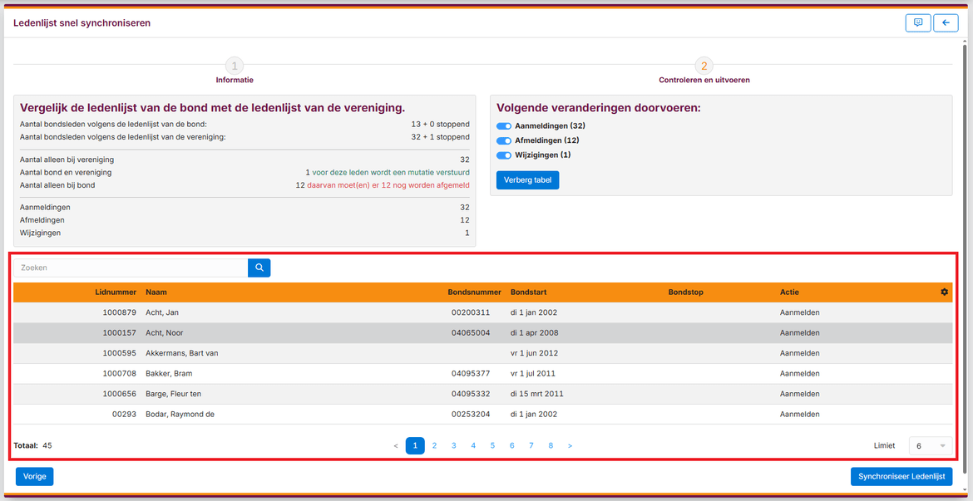Click Ledenlijst snel synchroniseren title
Screen dimensions: 973x501
[x=81, y=23]
